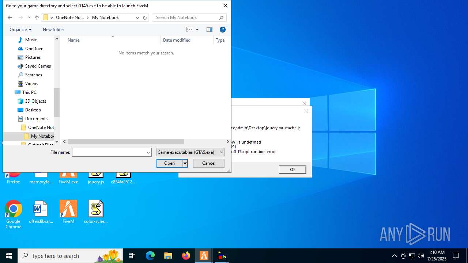The image size is (468, 263).
Task: Open Game executables file type dropdown
Action: coord(190,152)
